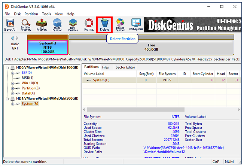This screenshot has height=167, width=244.
Task: Click the Save All toolbar icon
Action: [x=10, y=25]
